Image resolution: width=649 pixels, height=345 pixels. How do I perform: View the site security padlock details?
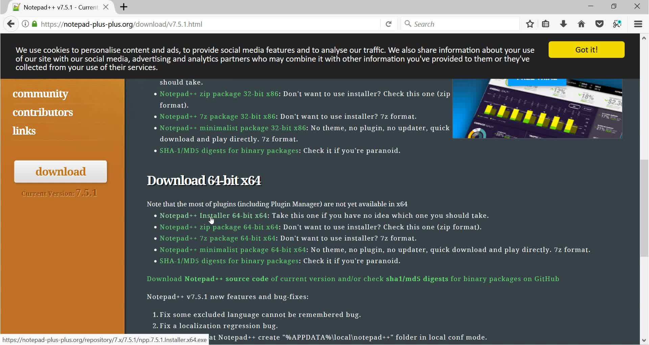[x=34, y=24]
